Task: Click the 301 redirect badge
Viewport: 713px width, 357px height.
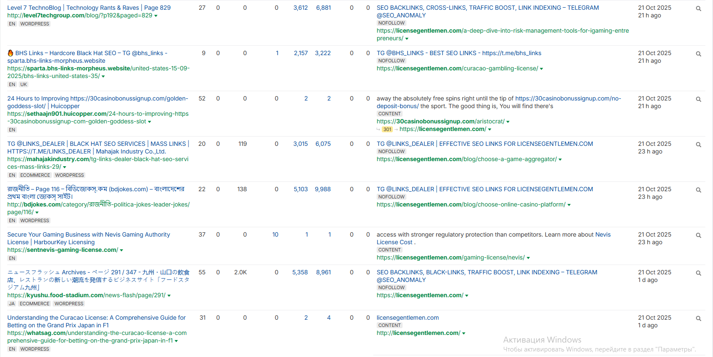Action: point(387,129)
